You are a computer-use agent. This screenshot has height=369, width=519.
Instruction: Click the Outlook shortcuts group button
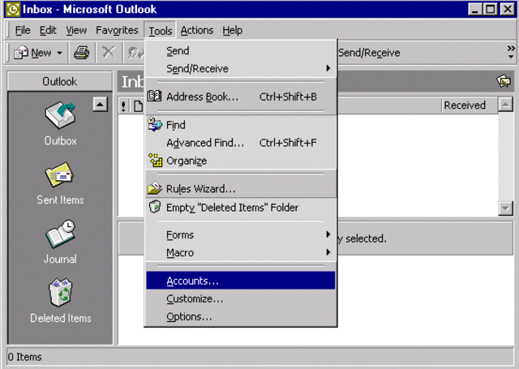[59, 81]
